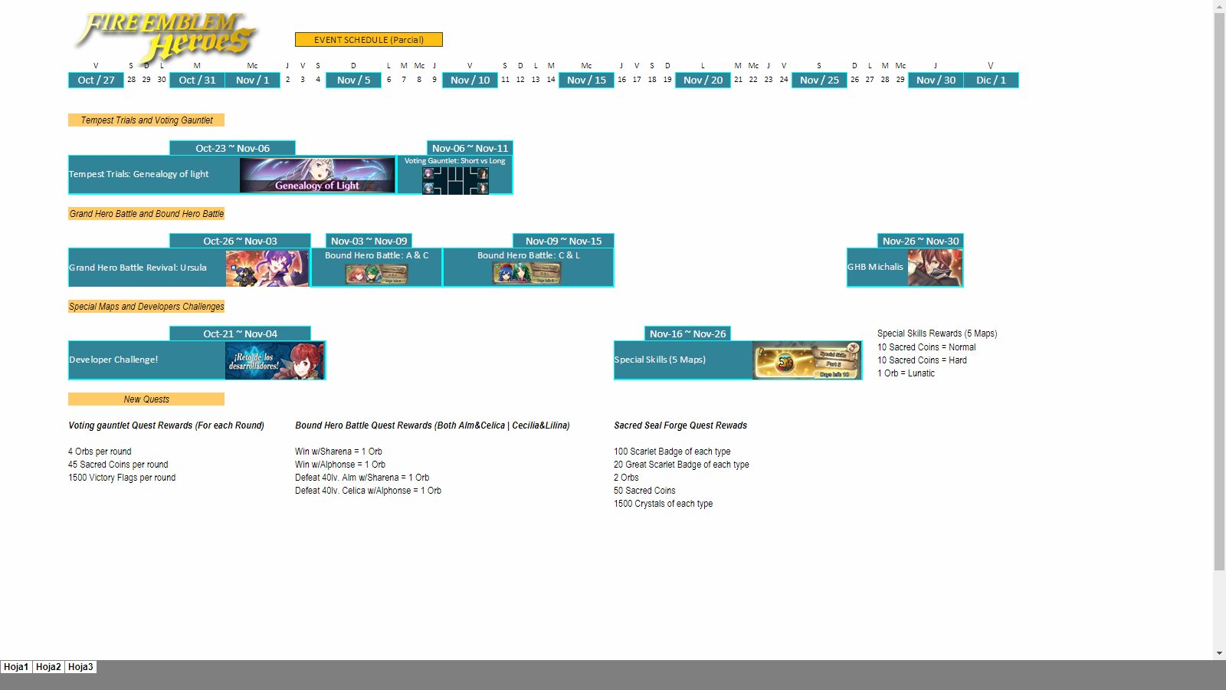Select the 50 Sacred Coins text

644,491
